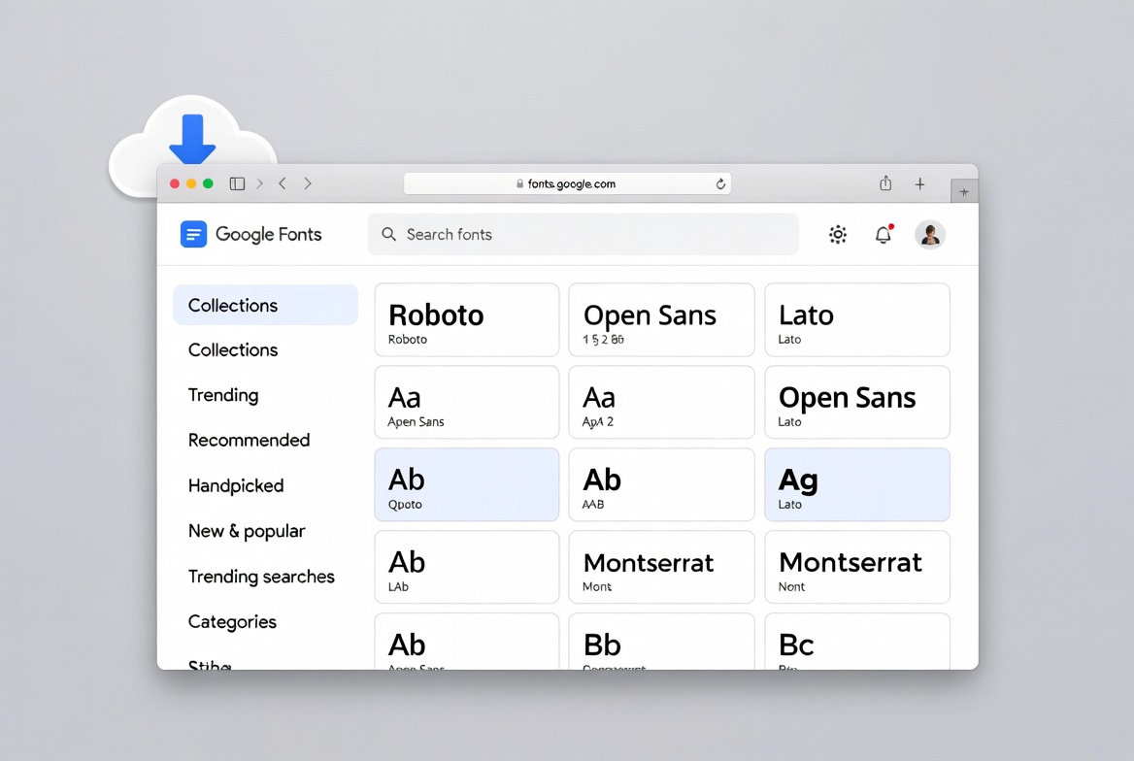Viewport: 1134px width, 761px height.
Task: Click the Google Fonts title text
Action: [x=268, y=234]
